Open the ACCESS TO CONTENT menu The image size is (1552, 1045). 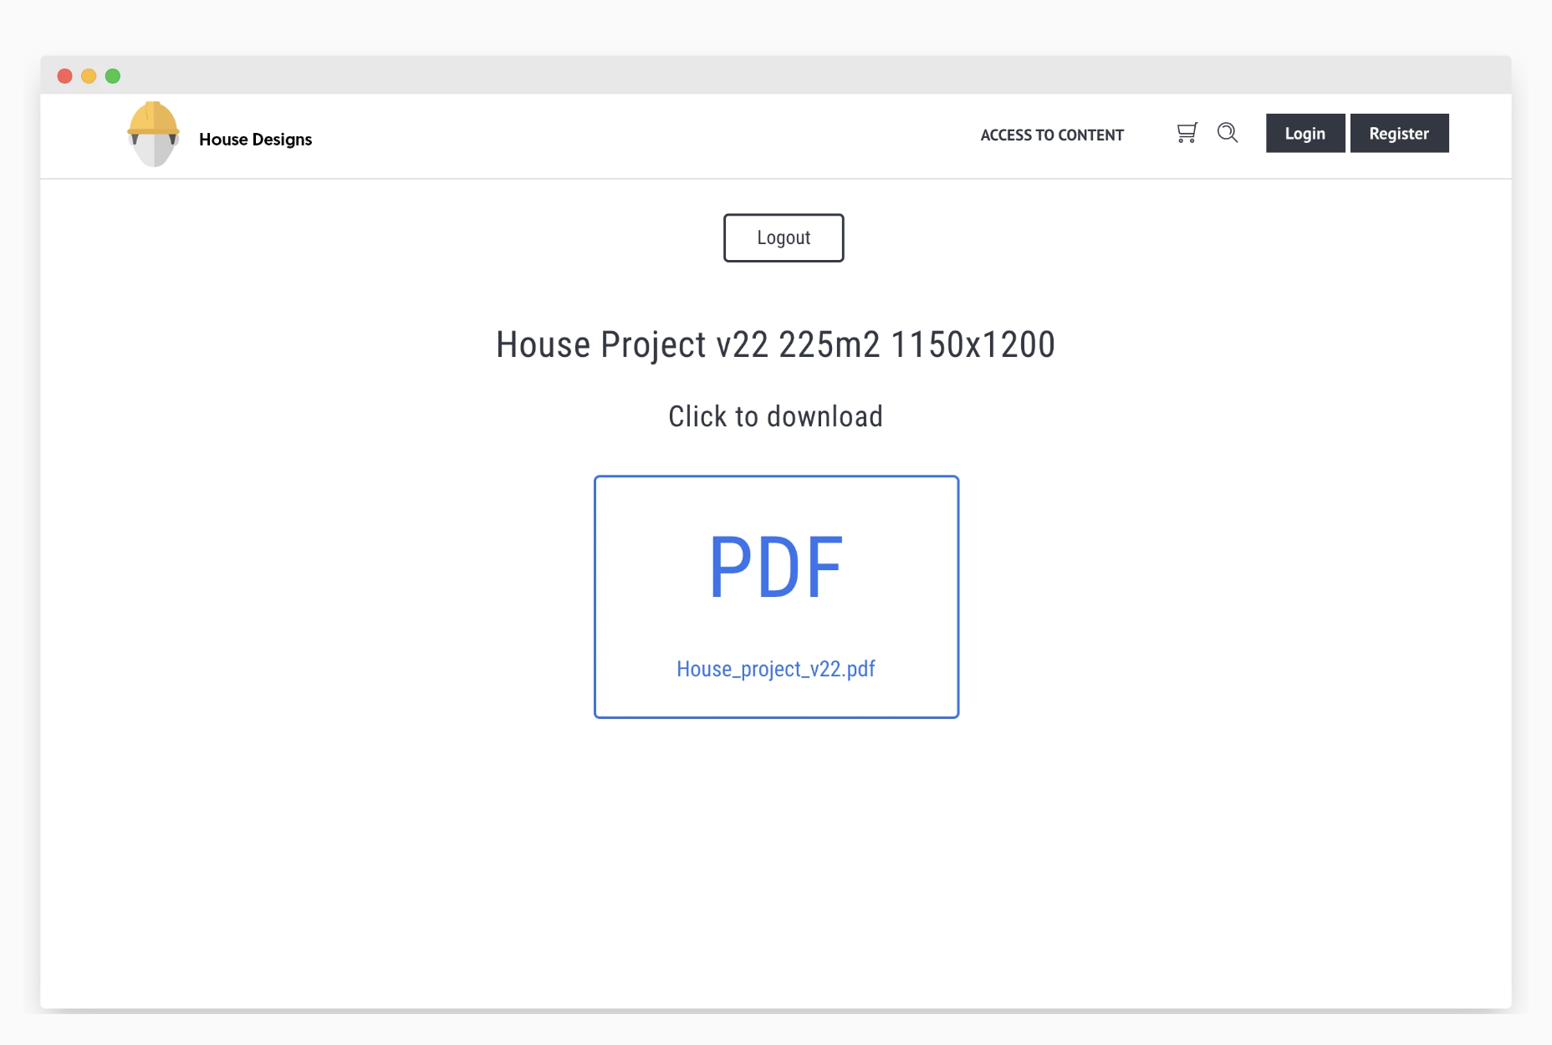pos(1051,135)
